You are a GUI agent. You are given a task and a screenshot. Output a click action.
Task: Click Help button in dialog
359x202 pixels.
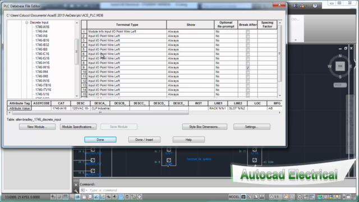pyautogui.click(x=188, y=140)
